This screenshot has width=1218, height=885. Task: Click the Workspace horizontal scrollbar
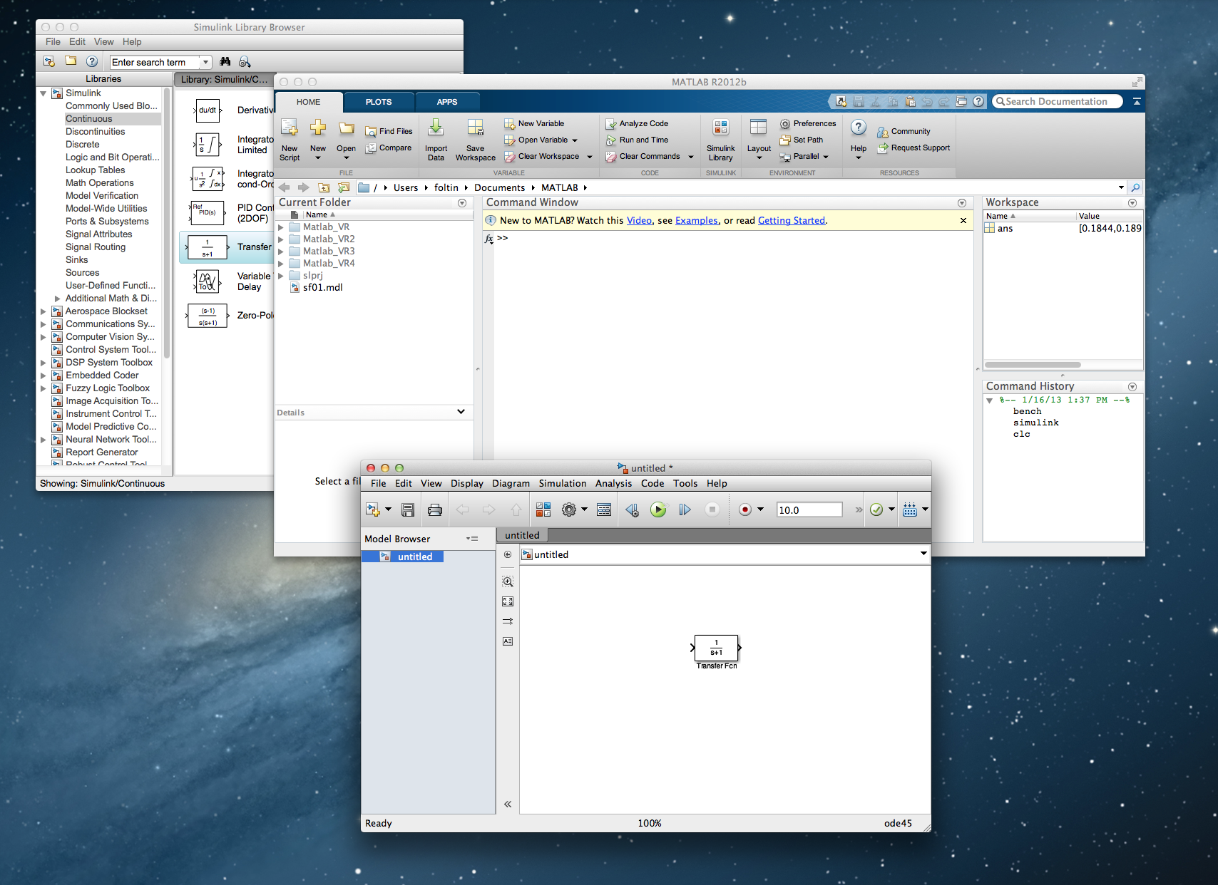pos(1033,365)
